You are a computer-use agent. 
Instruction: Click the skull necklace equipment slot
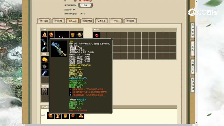click(80, 35)
